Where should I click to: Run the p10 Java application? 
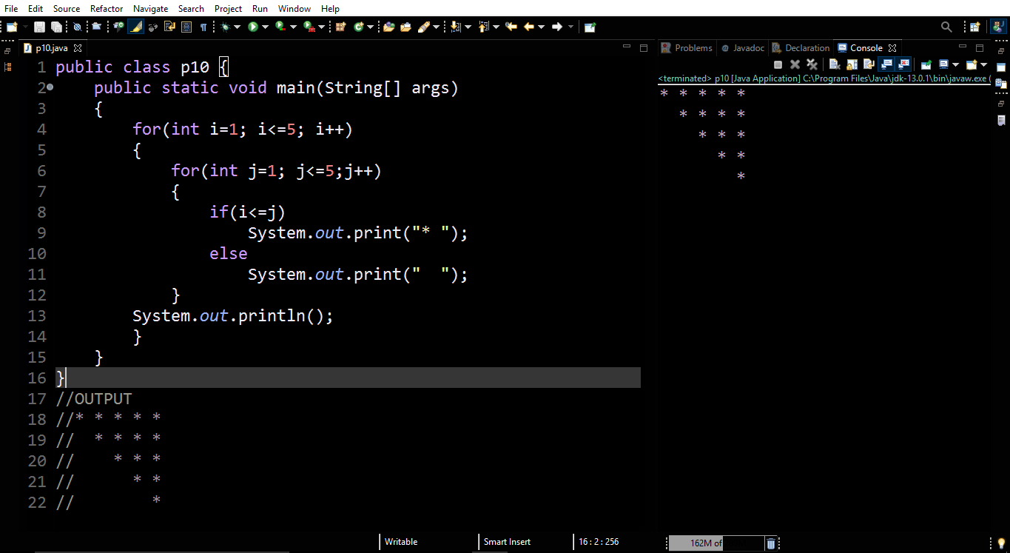pos(254,27)
